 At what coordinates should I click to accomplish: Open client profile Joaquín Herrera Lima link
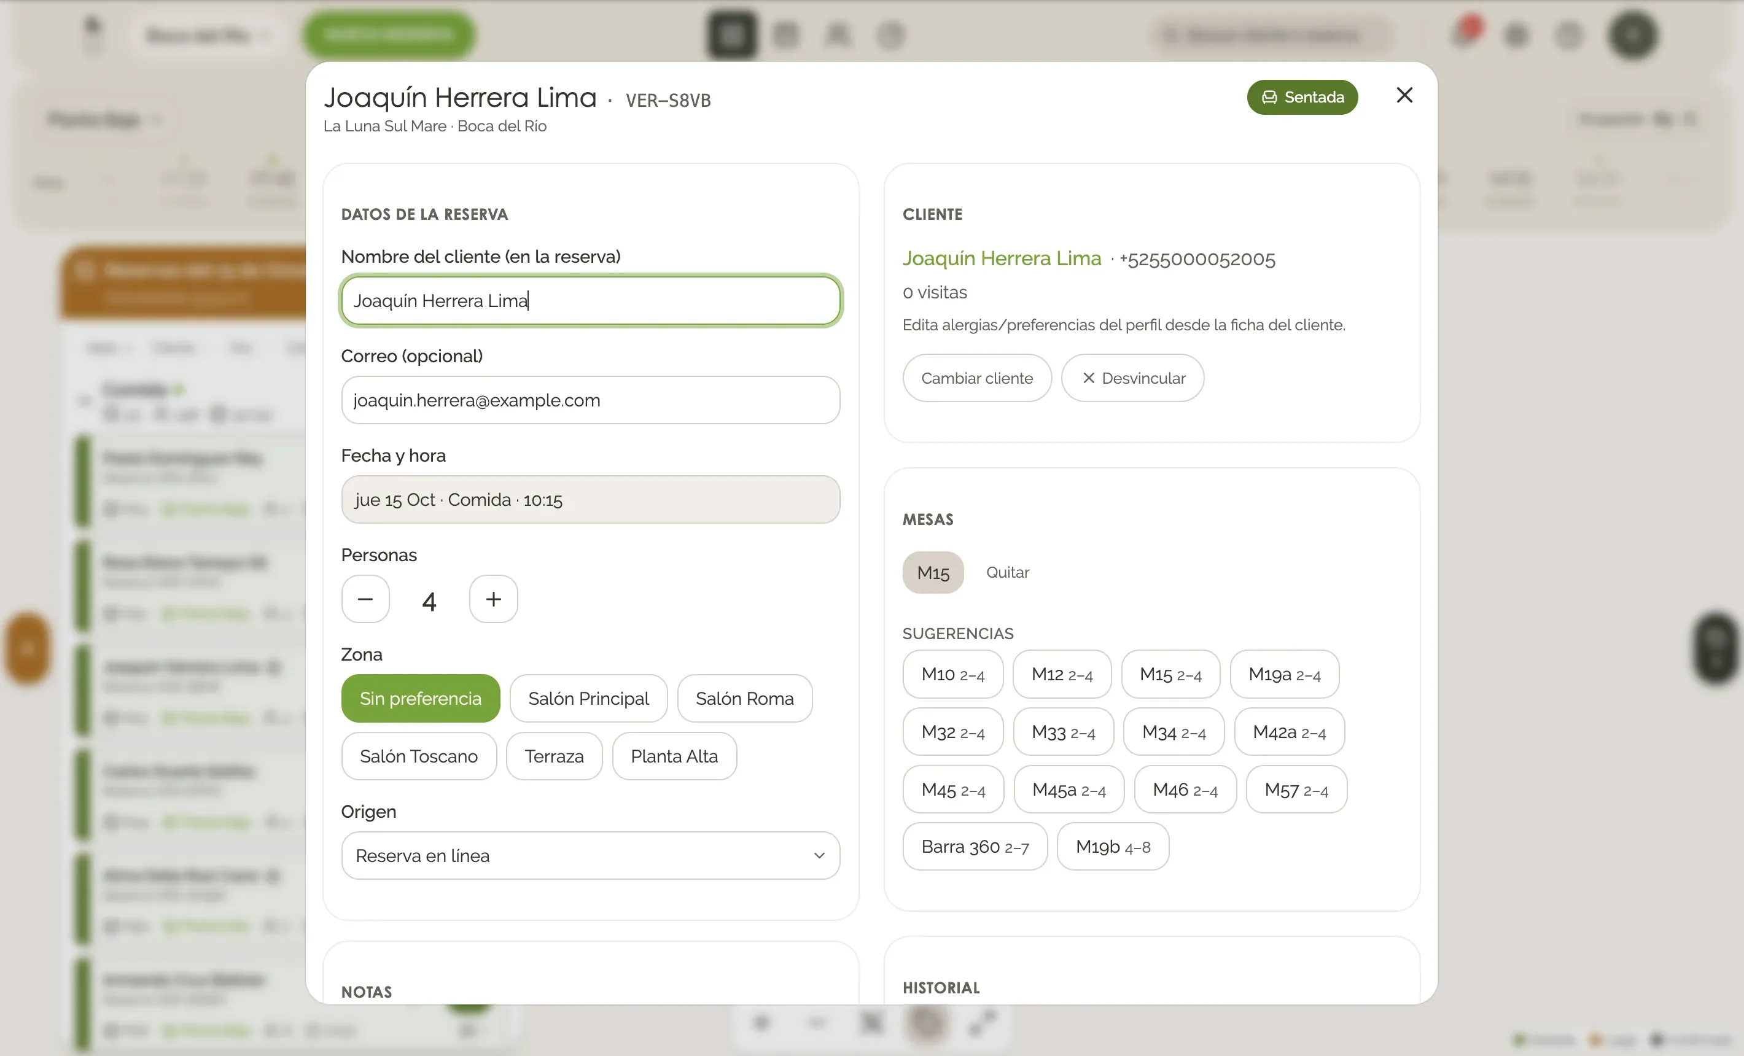pos(1002,258)
